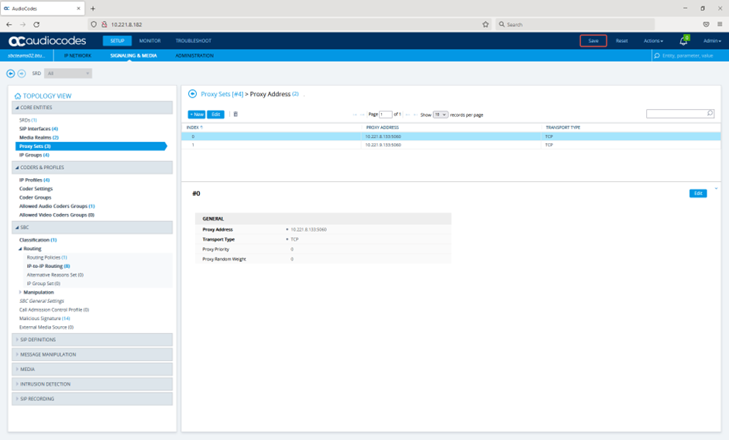The width and height of the screenshot is (729, 440).
Task: Select table row with address 10.221.9.133:5060
Action: 451,145
